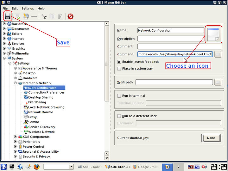The width and height of the screenshot is (228, 171).
Task: Switch to KDE Menu Editor taskbar entry
Action: [x=118, y=167]
